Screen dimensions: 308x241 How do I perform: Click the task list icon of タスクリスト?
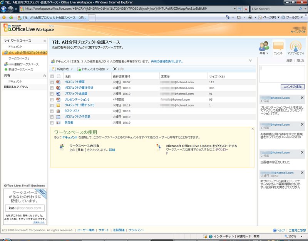tap(58, 111)
